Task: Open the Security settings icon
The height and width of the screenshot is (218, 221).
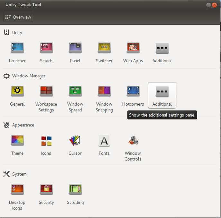Action: 46,189
